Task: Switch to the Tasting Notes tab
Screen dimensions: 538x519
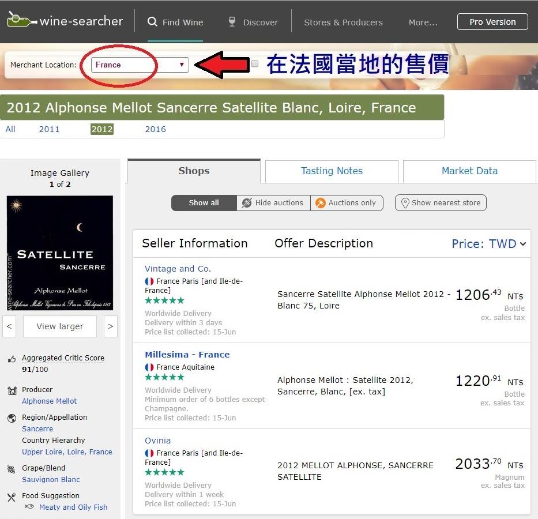Action: [332, 171]
